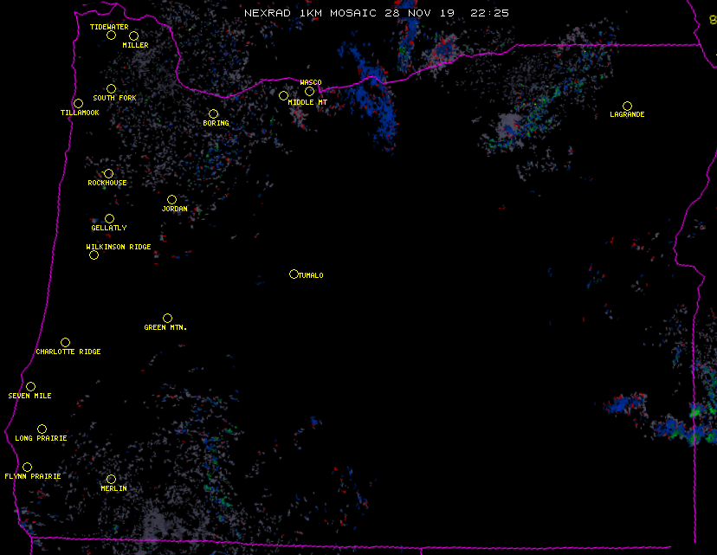
Task: Select the Wilkinson Ridge station marker
Action: coord(94,255)
